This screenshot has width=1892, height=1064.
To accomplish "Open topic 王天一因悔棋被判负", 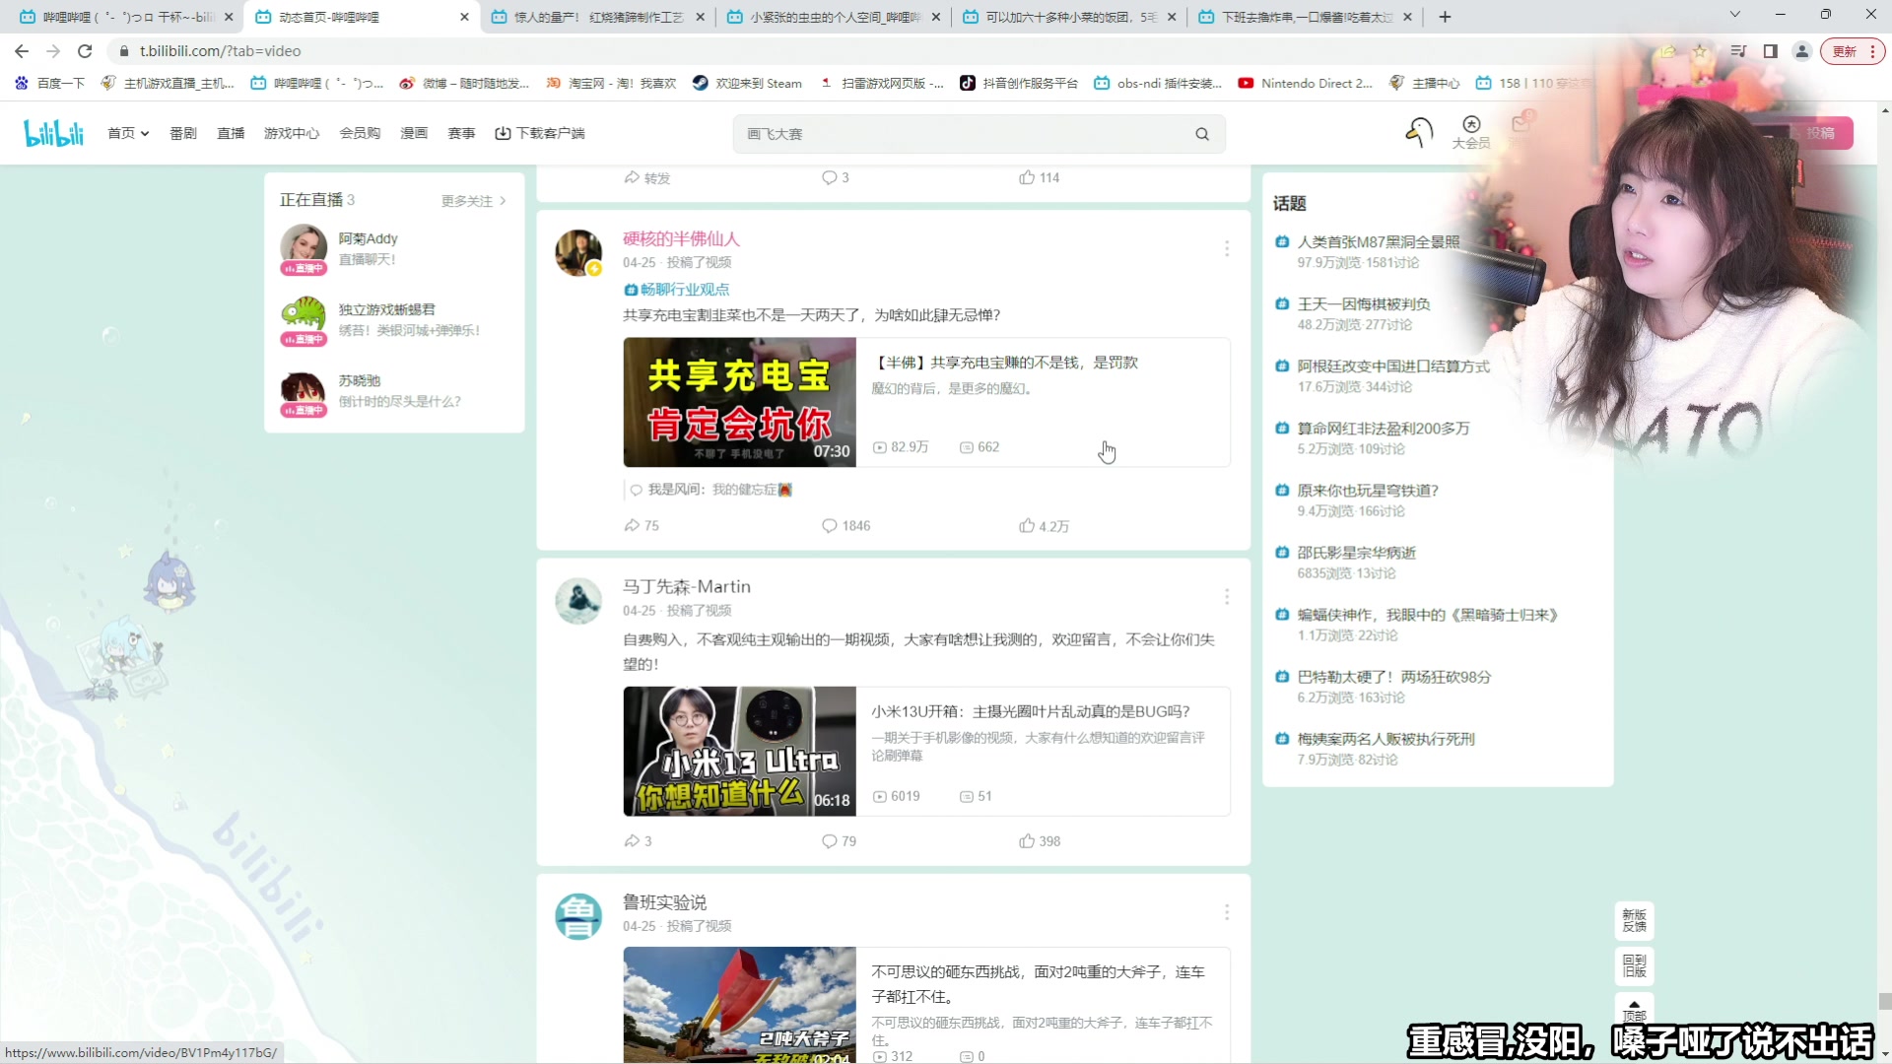I will [1364, 304].
